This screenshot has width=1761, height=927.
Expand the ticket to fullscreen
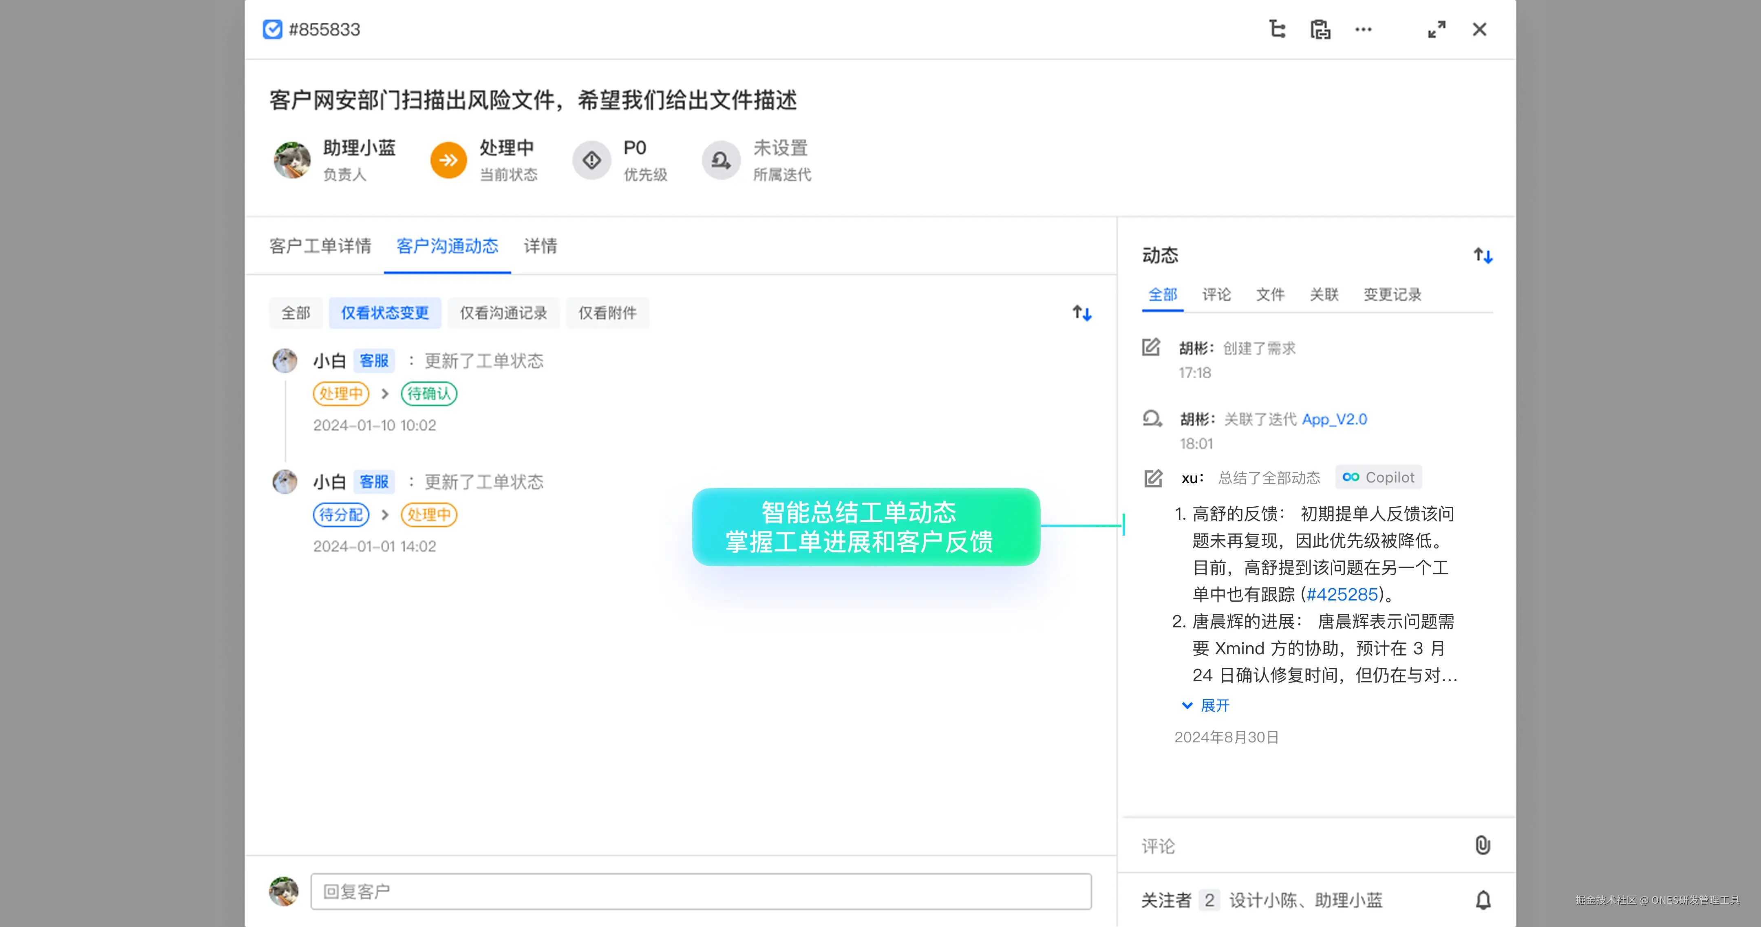pos(1436,29)
